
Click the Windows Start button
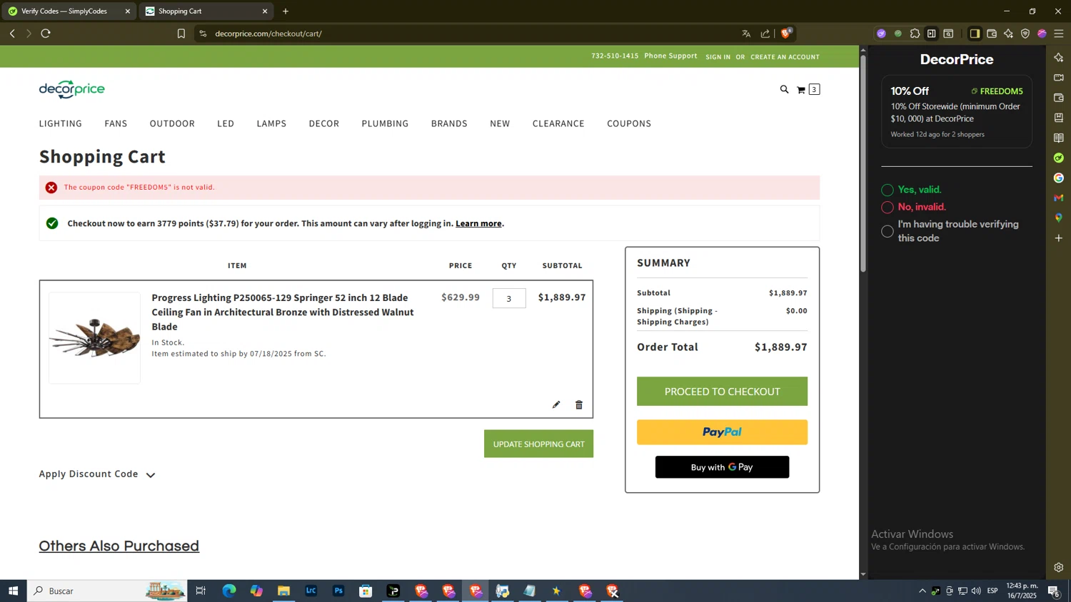point(13,591)
